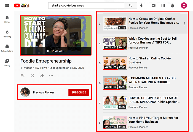Click the Foodie Entrepreneurship playlist title
The height and width of the screenshot is (132, 193).
pyautogui.click(x=46, y=61)
